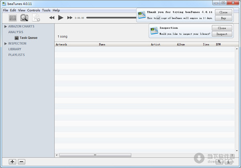This screenshot has width=241, height=168.
Task: Click the beaTunes icon in Inspection prompt
Action: [x=154, y=30]
